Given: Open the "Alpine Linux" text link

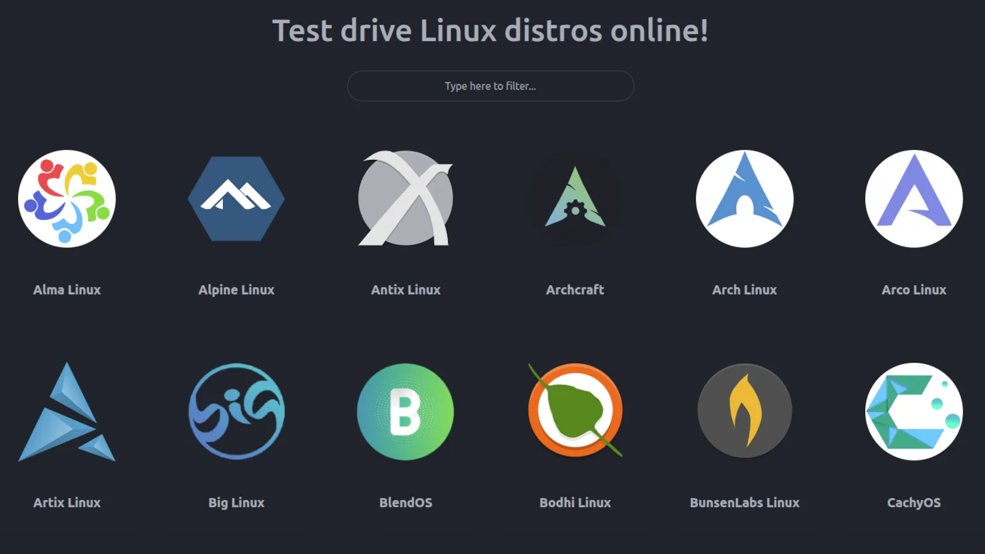Looking at the screenshot, I should (x=236, y=290).
